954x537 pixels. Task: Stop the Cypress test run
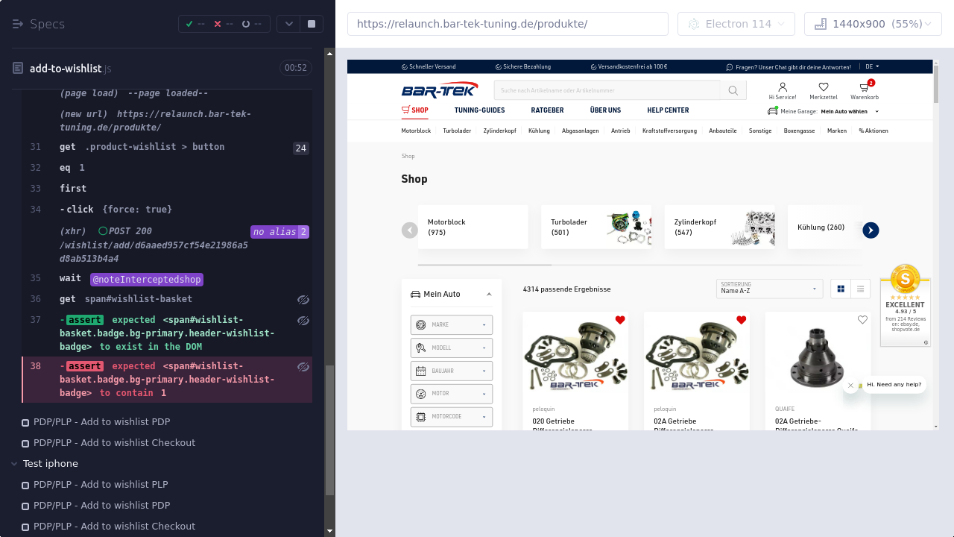[x=311, y=24]
